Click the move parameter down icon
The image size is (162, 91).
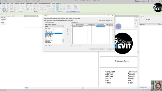click(75, 45)
